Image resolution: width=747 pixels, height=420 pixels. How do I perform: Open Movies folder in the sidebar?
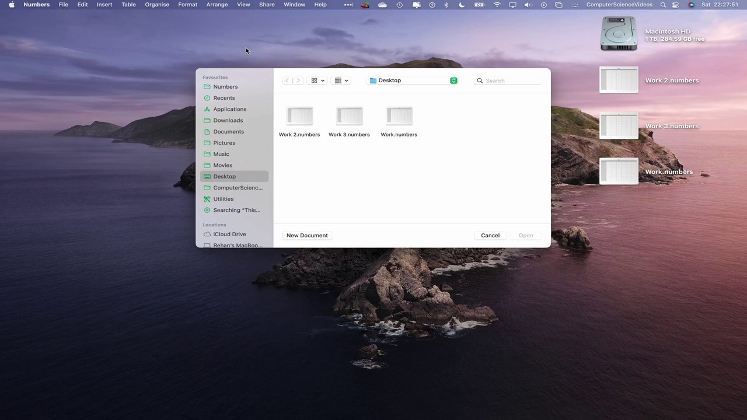(x=235, y=165)
